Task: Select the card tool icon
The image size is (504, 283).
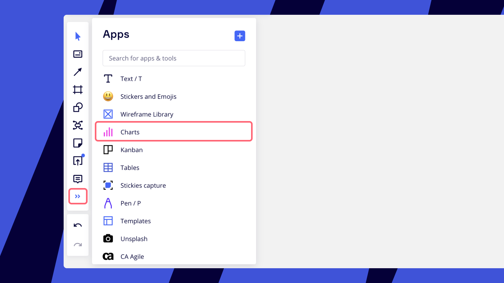Action: tap(78, 54)
